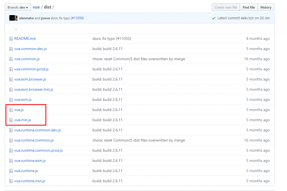Screen dimensions: 287x191
Task: Click file icon beside vue.runtime.js
Action: [11, 171]
